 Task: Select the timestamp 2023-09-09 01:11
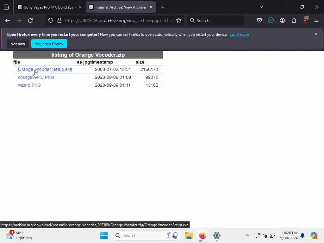(113, 85)
